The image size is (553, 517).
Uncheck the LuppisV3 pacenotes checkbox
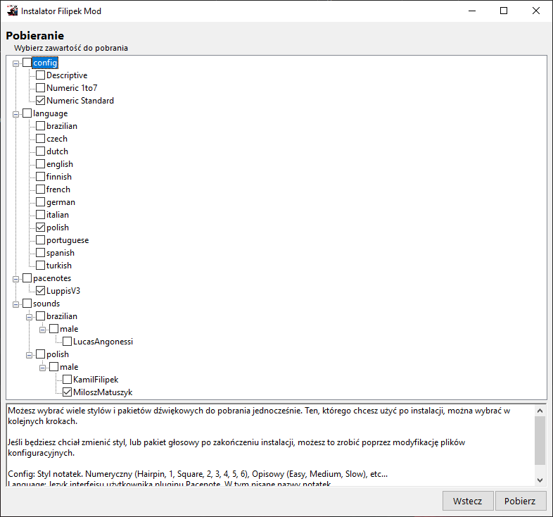pos(41,291)
